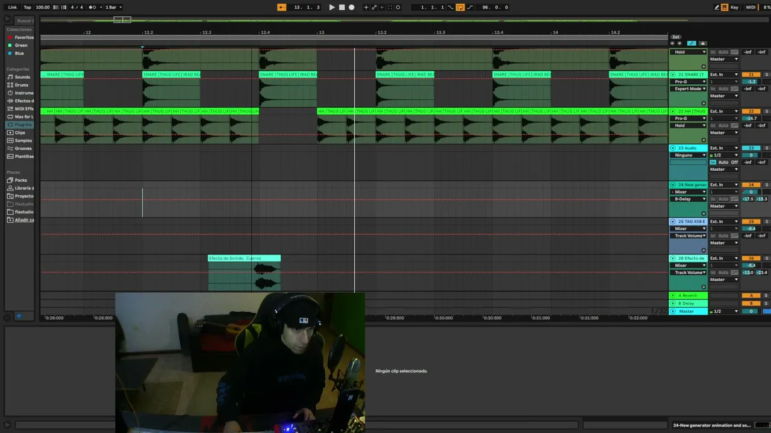Open the quantization menu showing 1 Bar

[x=113, y=7]
